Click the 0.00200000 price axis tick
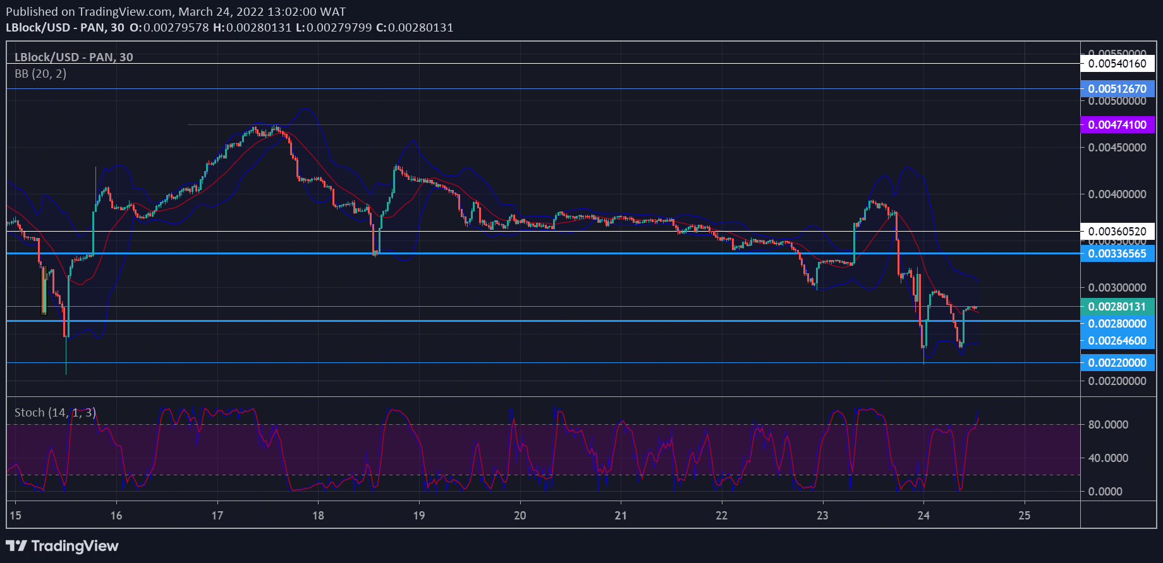1163x563 pixels. [x=1117, y=381]
